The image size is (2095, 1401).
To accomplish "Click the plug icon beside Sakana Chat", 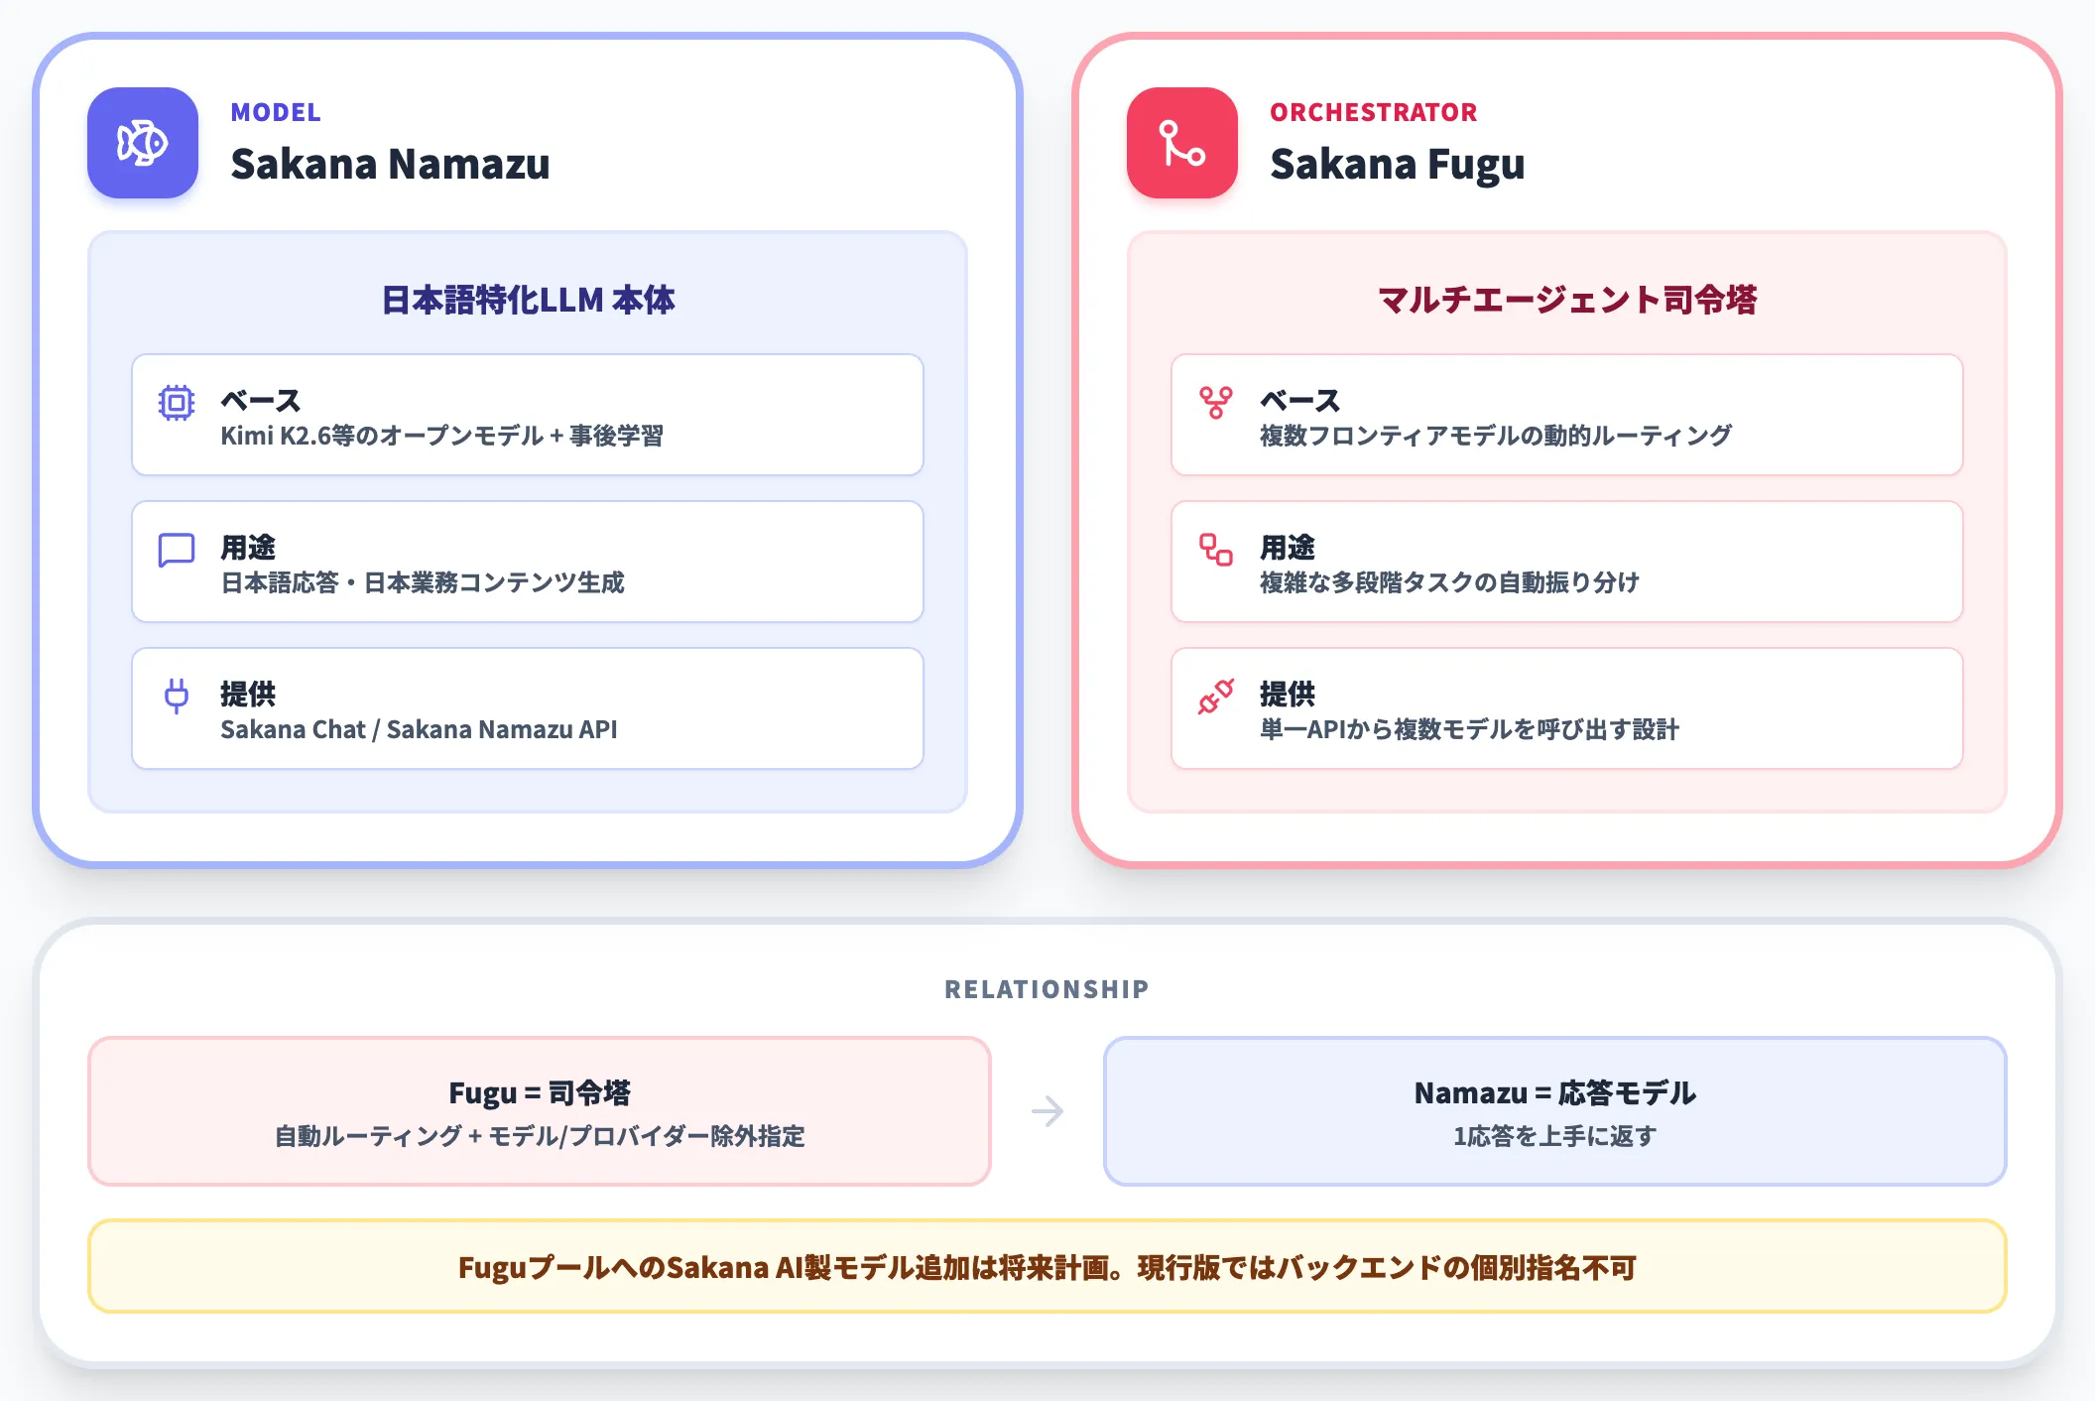I will click(177, 697).
